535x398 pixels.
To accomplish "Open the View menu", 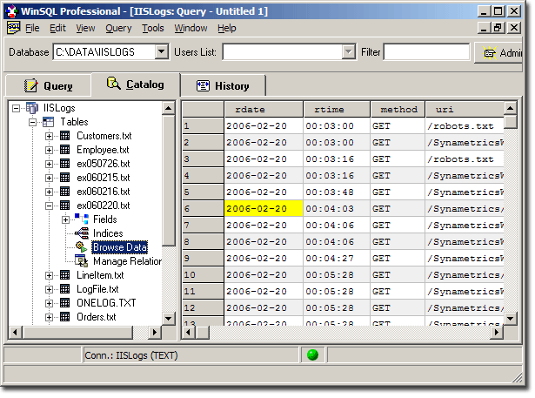I will click(85, 28).
